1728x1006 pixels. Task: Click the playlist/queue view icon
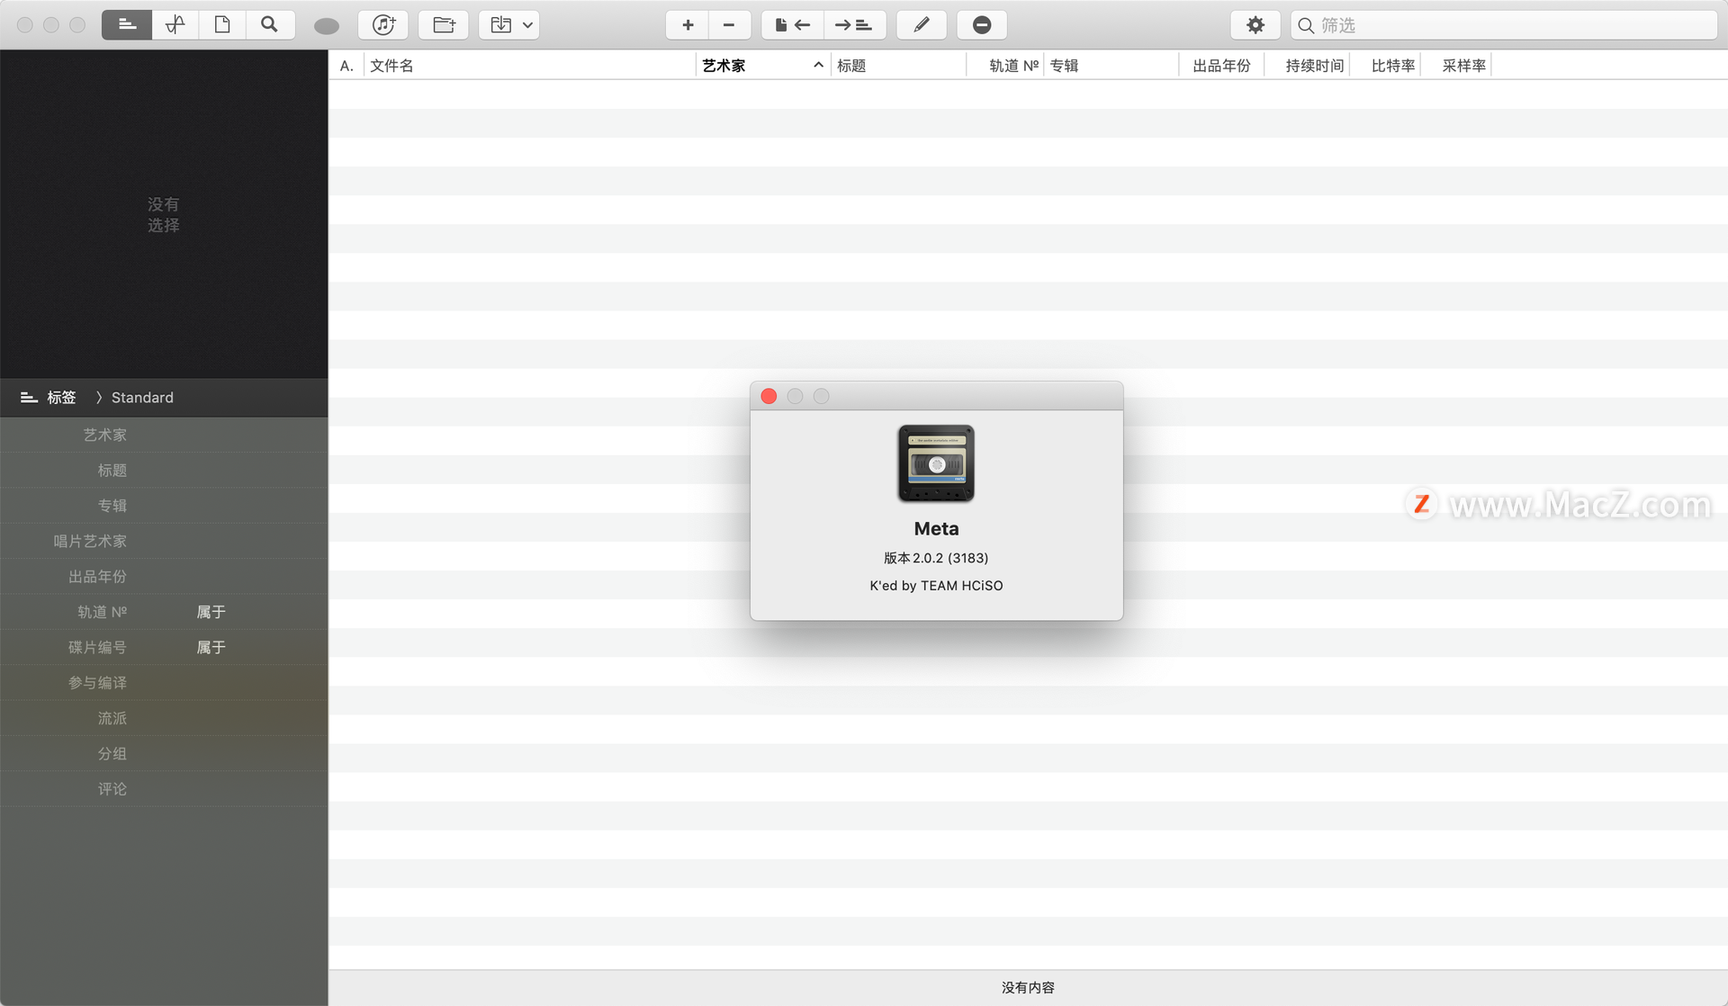(127, 24)
